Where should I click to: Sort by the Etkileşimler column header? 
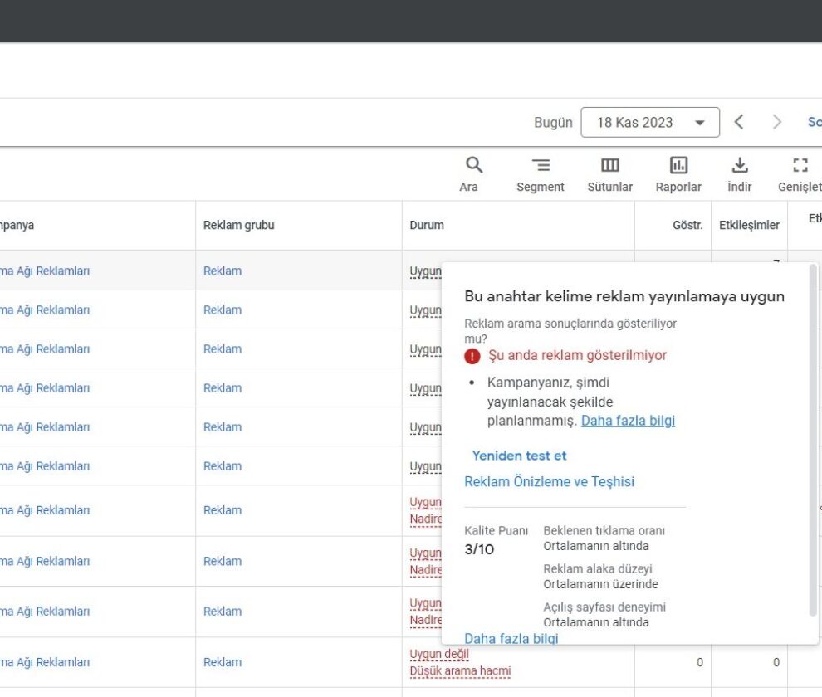pos(749,225)
